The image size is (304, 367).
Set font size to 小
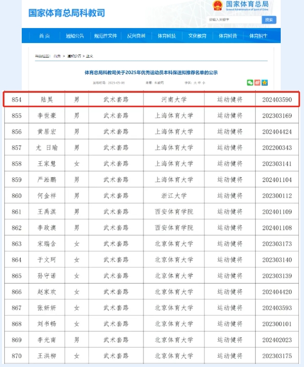coord(204,83)
